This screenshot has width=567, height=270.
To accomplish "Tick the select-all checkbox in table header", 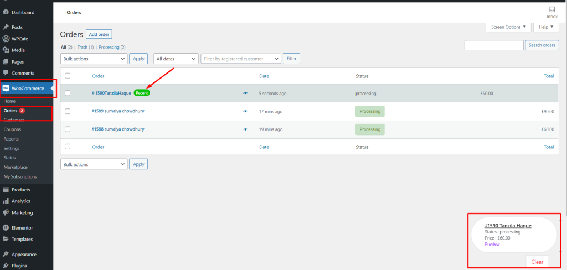I will pos(68,76).
